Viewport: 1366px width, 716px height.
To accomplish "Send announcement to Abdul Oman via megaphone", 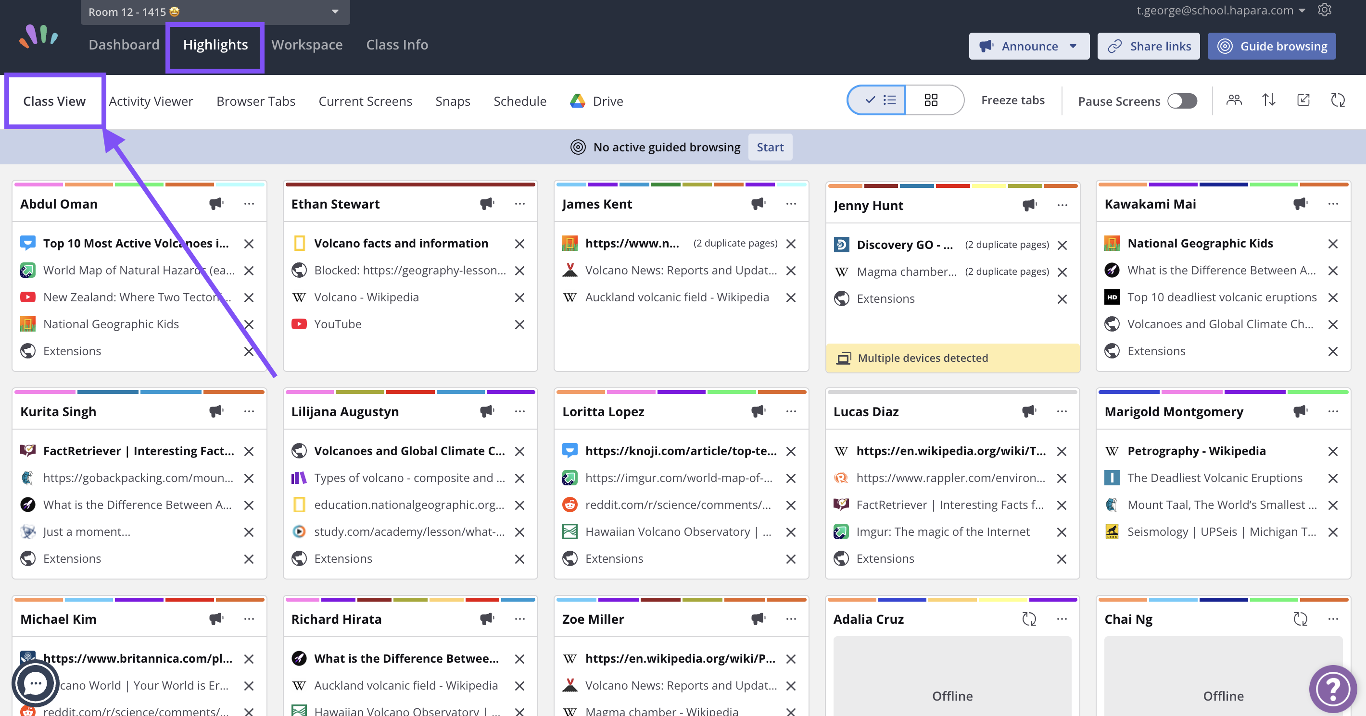I will (x=216, y=204).
